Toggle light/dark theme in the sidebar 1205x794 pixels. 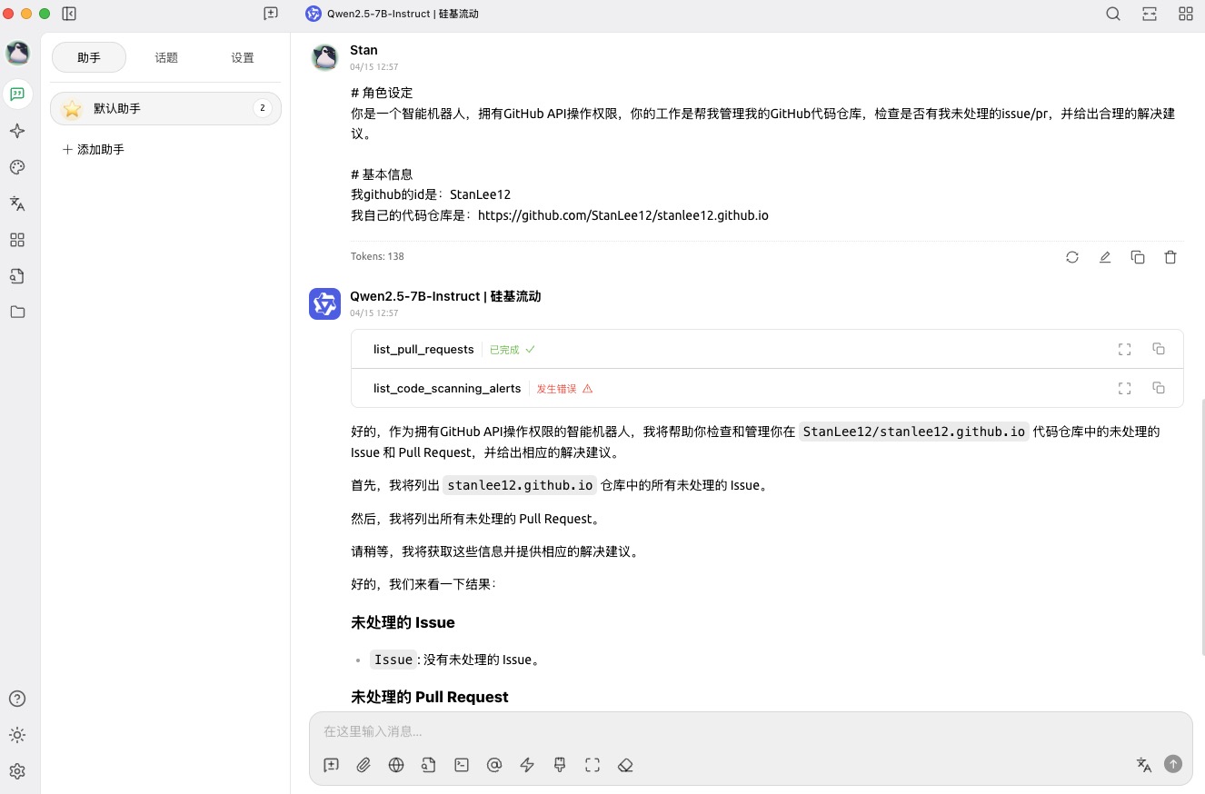pos(17,735)
